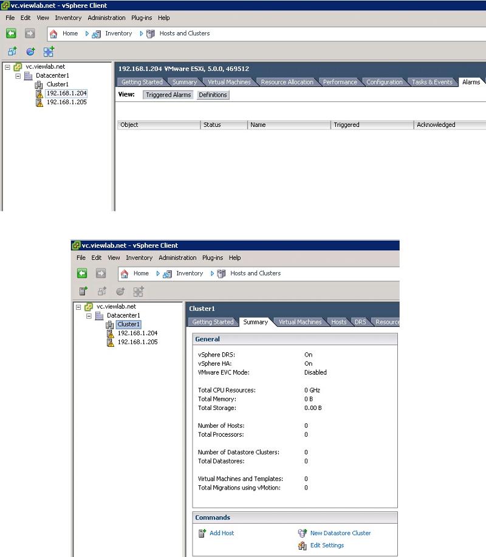Collapse the Datacenter1 node in the host alarms window

click(x=18, y=76)
